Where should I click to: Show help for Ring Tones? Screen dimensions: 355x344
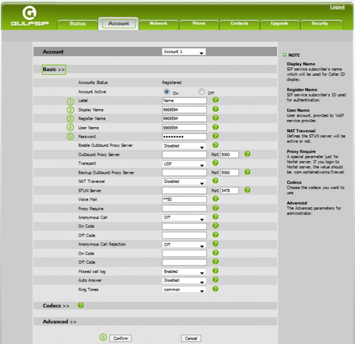(x=216, y=289)
